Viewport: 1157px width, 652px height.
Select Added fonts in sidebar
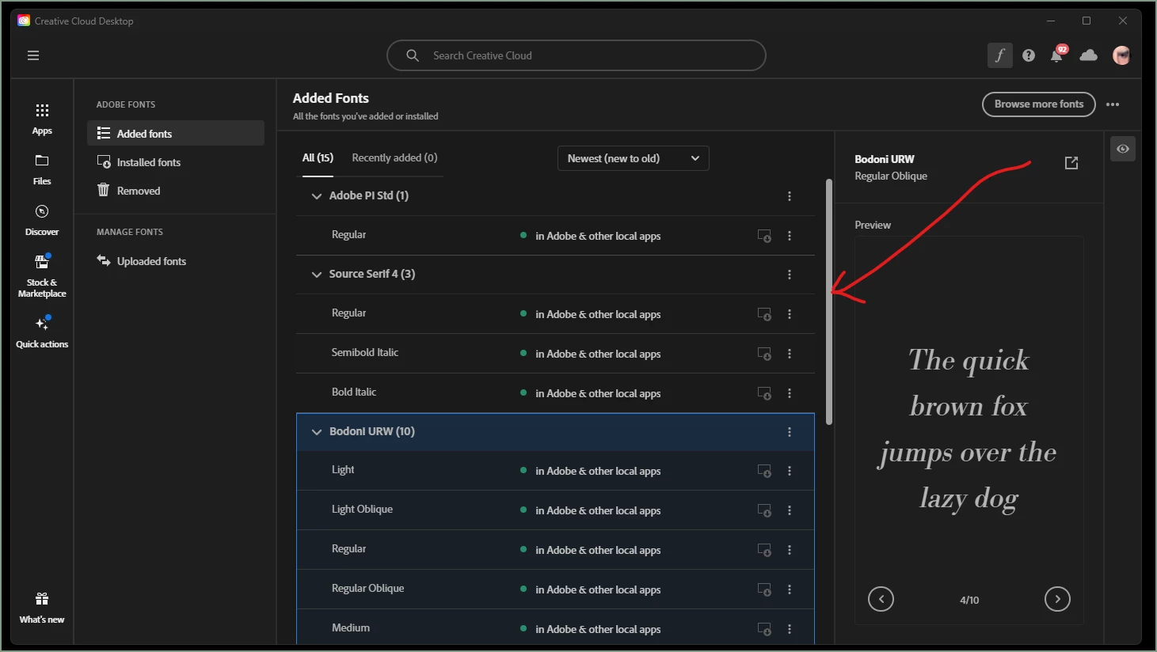click(x=176, y=133)
